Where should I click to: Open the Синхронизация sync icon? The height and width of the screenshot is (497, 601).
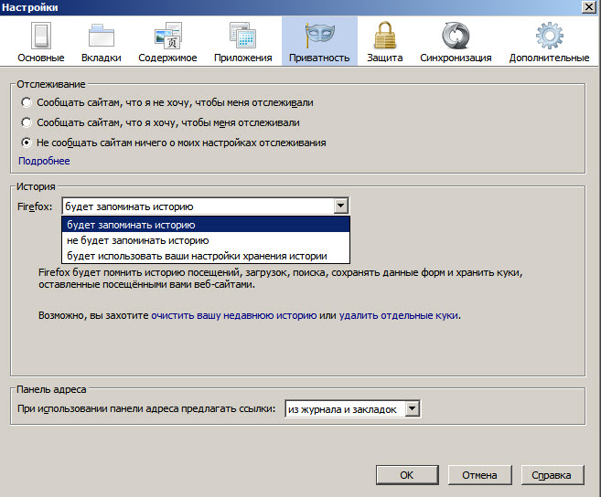[456, 37]
